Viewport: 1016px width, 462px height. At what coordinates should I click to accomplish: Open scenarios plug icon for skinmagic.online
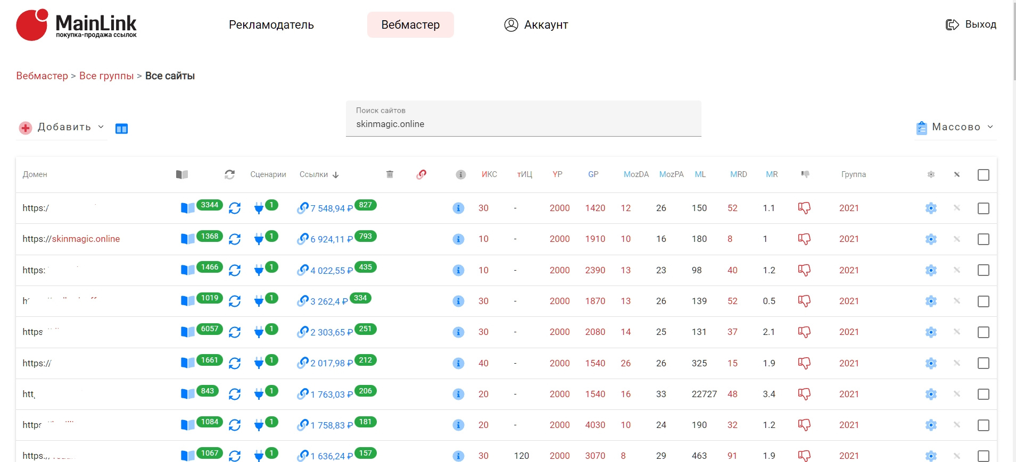click(x=259, y=239)
